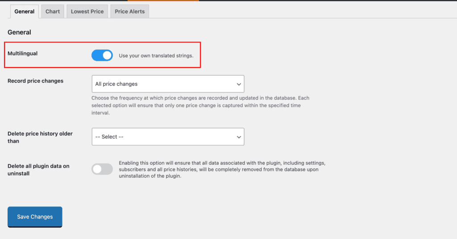Go to the Price Alerts tab
The height and width of the screenshot is (239, 457).
point(129,12)
